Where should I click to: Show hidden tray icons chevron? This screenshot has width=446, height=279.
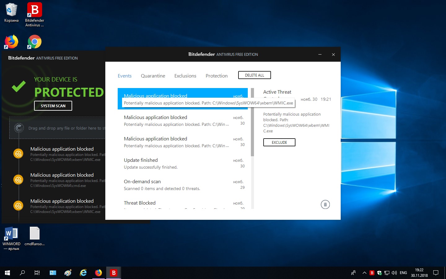[365, 273]
